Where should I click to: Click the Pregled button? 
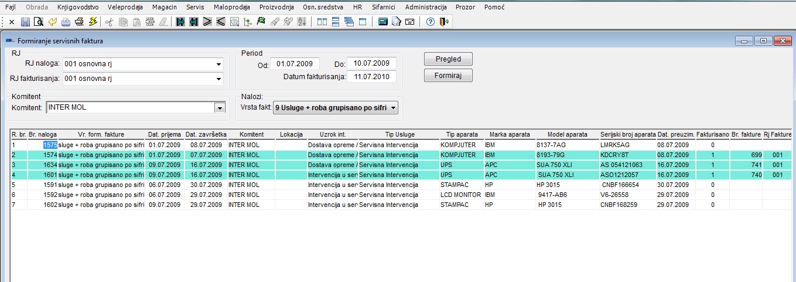[x=448, y=59]
